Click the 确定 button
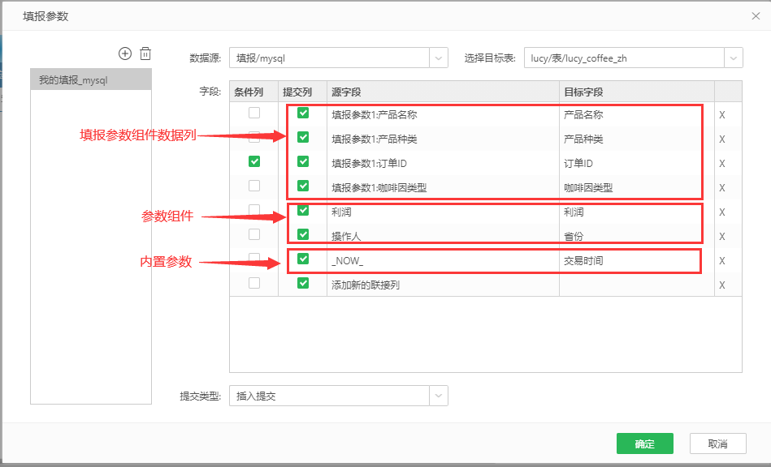Viewport: 771px width, 467px height. [644, 443]
